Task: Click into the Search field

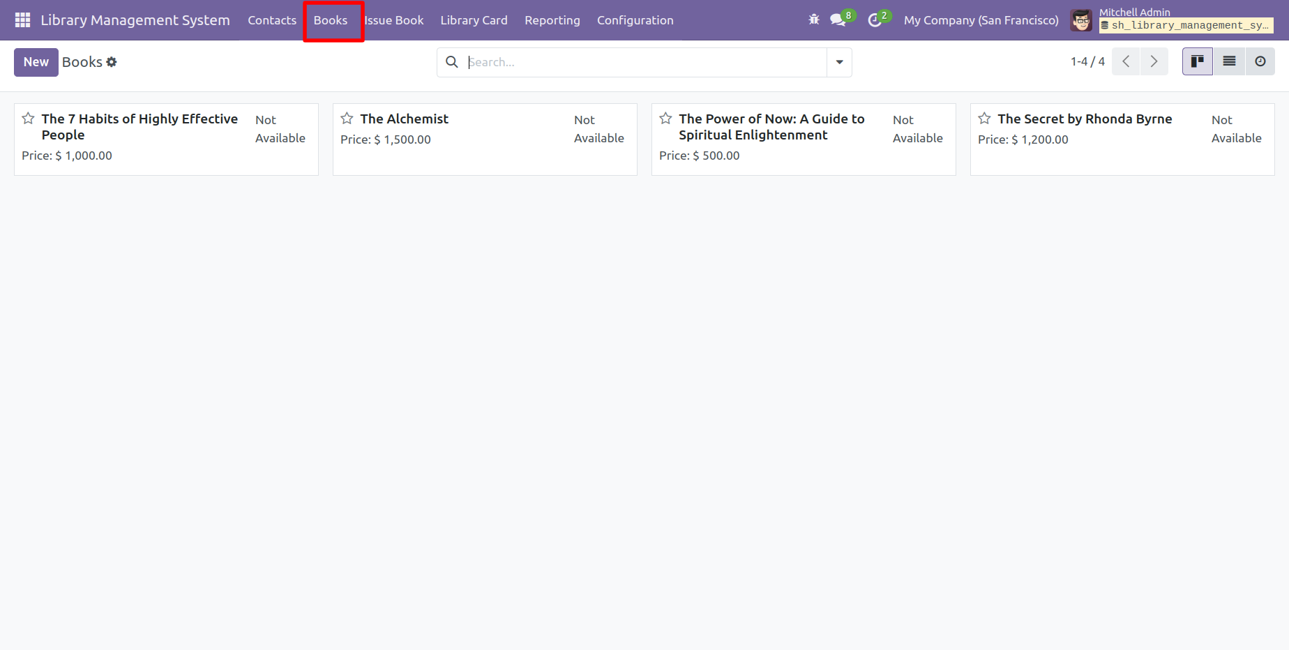Action: (x=645, y=62)
